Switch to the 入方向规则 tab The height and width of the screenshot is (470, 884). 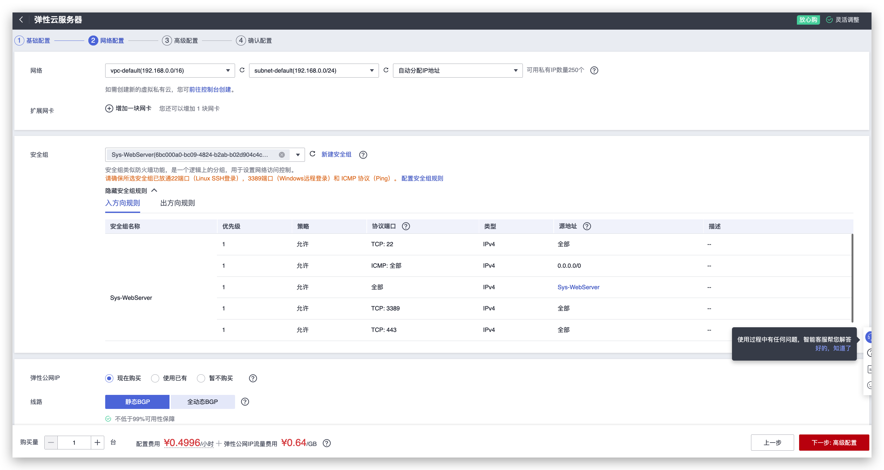[x=122, y=203]
